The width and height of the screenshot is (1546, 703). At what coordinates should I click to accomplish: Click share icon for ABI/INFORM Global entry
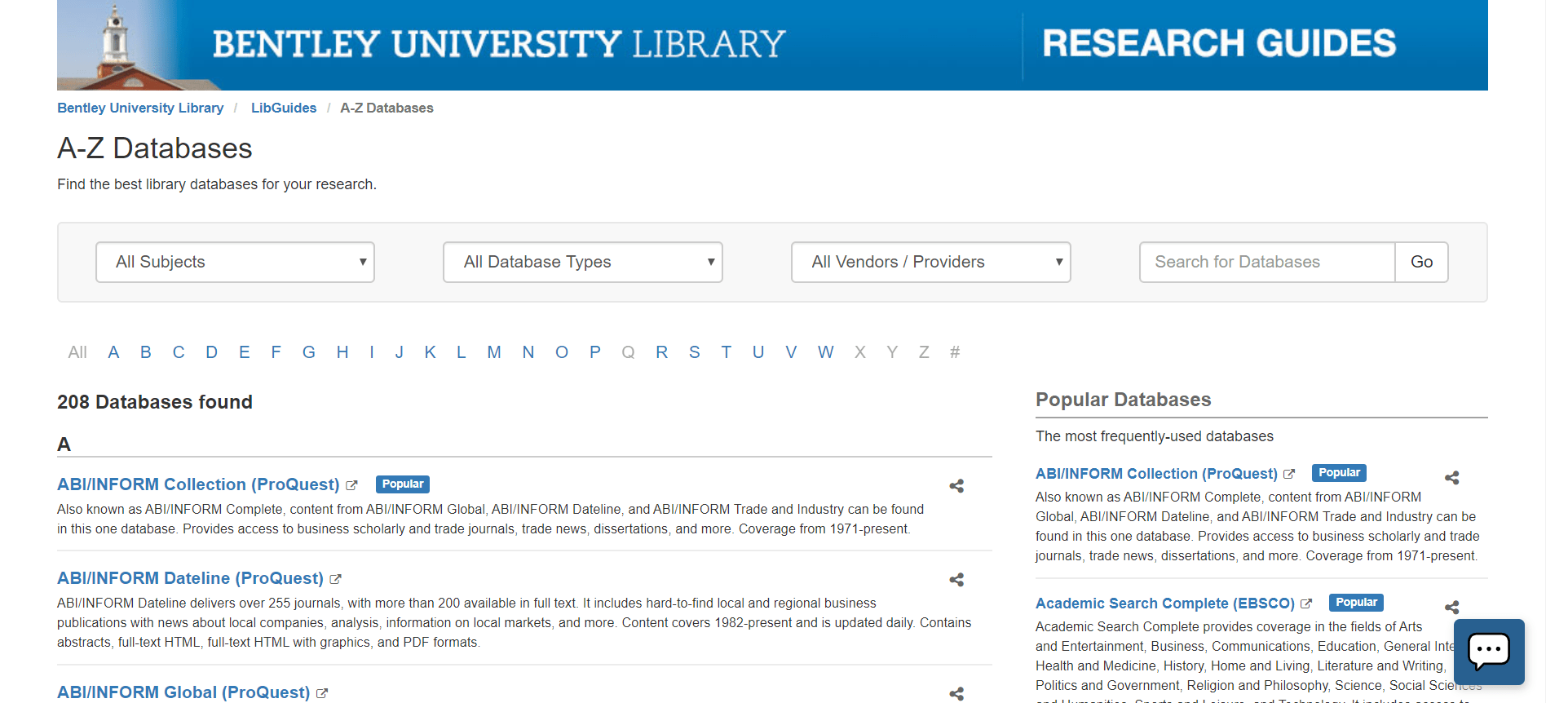point(956,693)
